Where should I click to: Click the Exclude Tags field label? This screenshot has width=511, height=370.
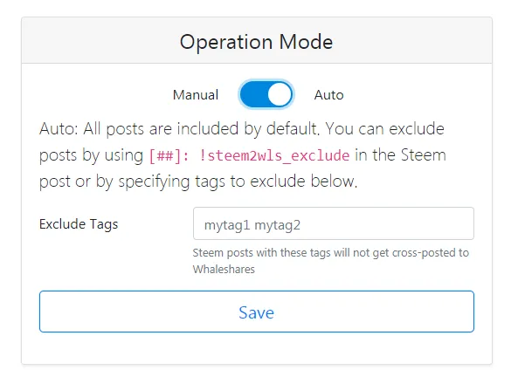79,224
